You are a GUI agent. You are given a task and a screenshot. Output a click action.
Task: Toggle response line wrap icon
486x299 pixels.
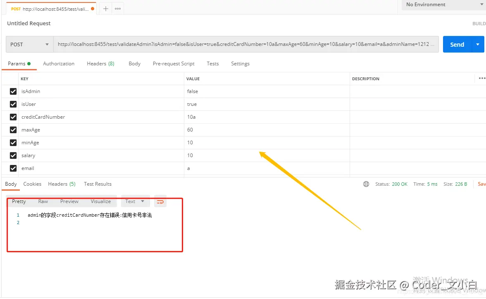pos(160,202)
